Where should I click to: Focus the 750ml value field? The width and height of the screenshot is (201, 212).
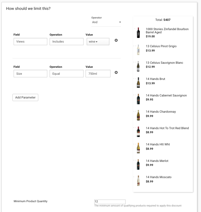coord(98,74)
